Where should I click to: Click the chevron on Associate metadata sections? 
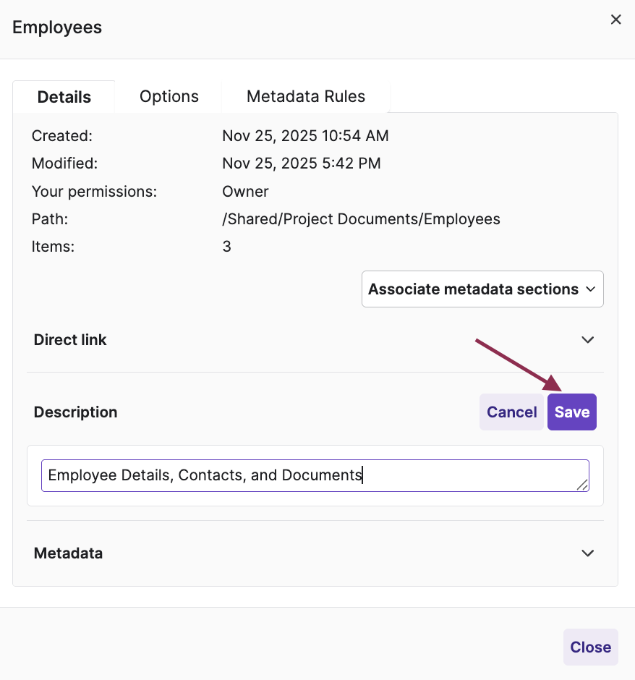(x=590, y=289)
